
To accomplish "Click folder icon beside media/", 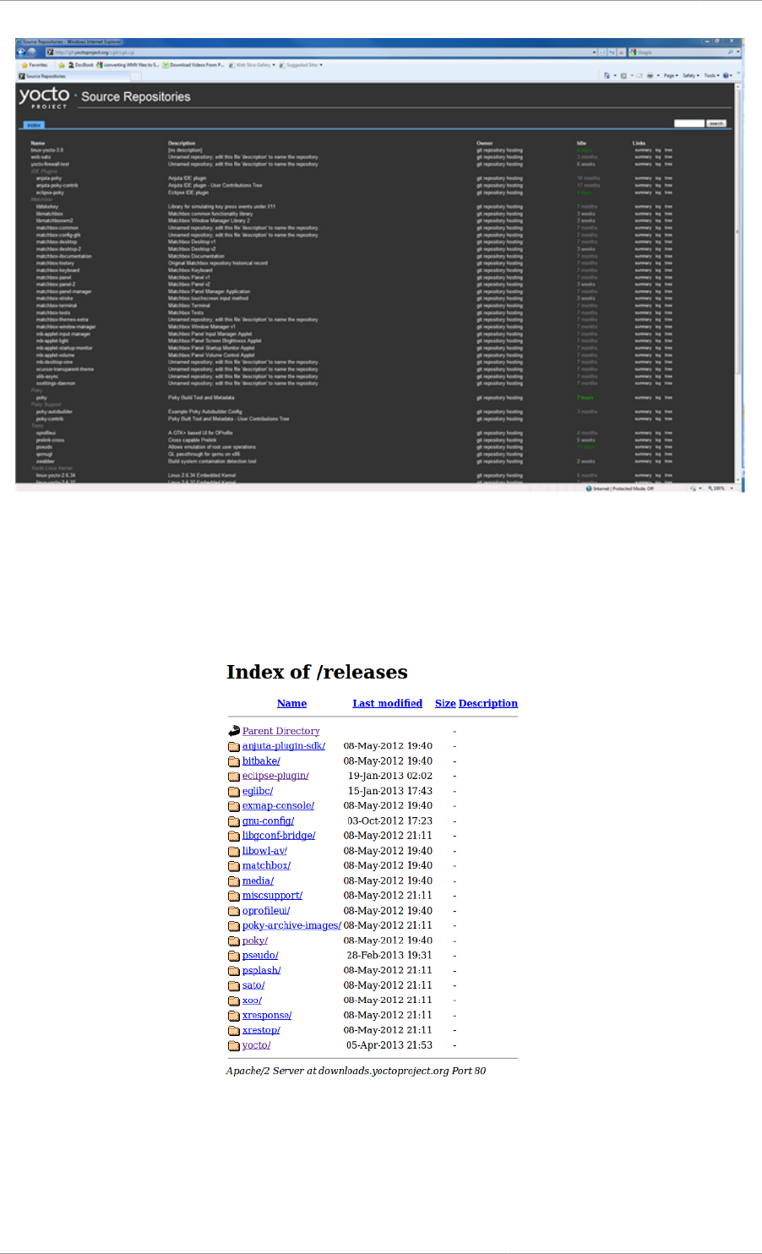I will [234, 881].
